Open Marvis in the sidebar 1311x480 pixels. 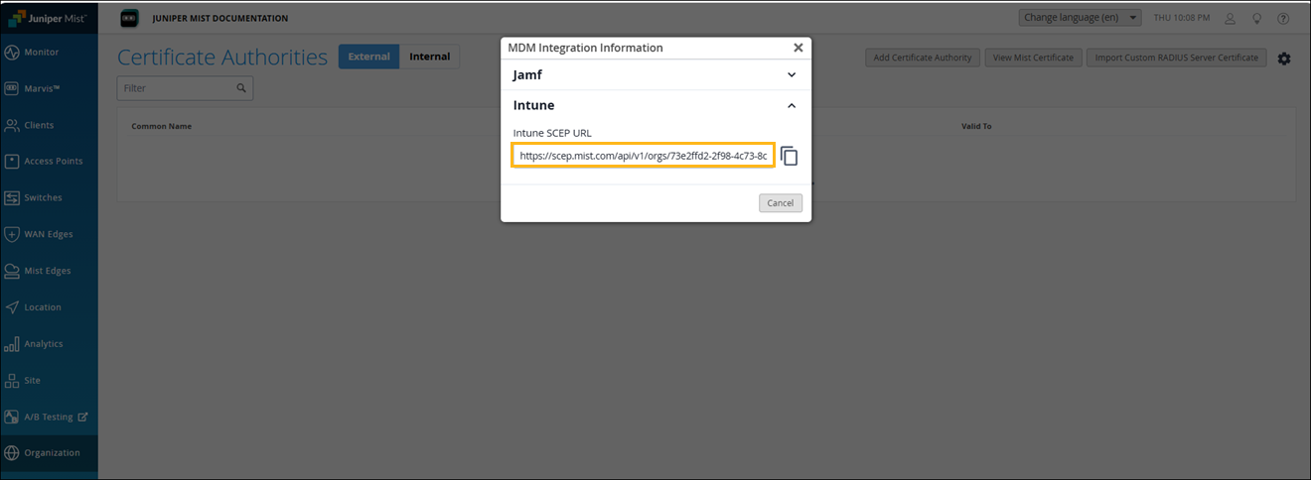pos(43,88)
